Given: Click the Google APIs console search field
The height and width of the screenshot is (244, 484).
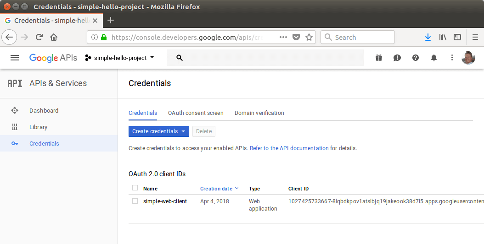Looking at the screenshot, I should (x=266, y=58).
